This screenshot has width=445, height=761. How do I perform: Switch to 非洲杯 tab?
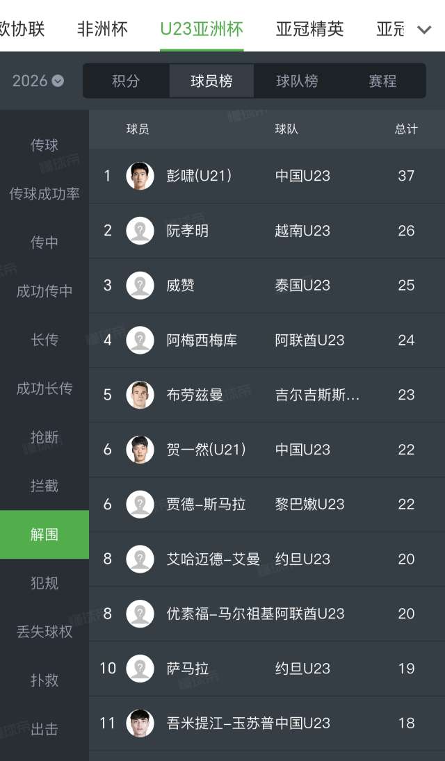click(x=102, y=28)
